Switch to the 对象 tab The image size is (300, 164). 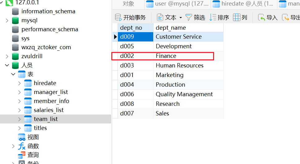pos(128,4)
